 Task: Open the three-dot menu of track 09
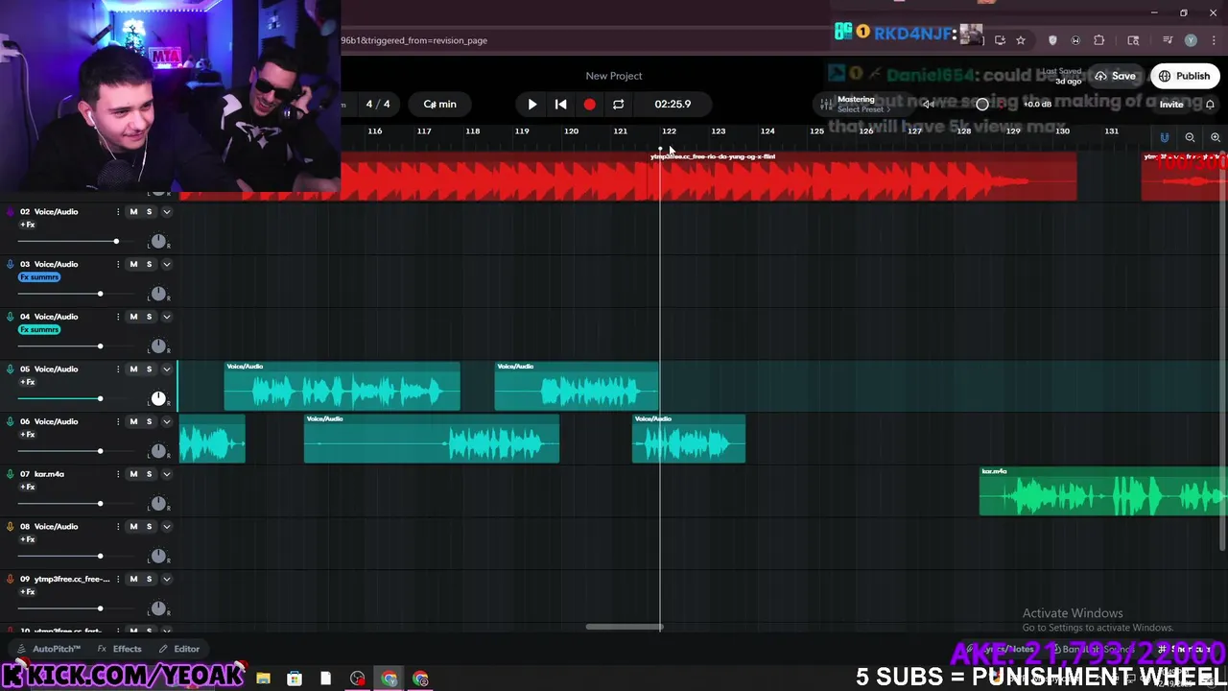click(118, 579)
